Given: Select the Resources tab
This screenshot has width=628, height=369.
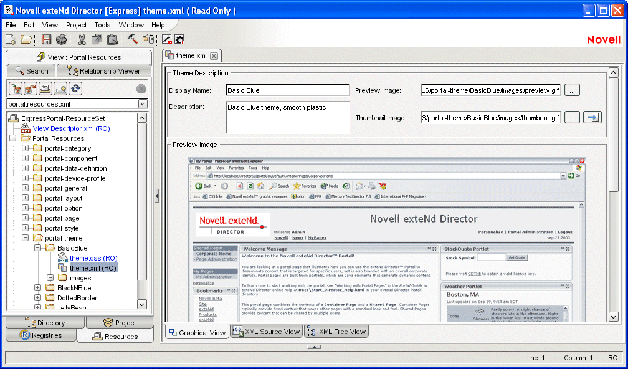Looking at the screenshot, I should tap(115, 336).
